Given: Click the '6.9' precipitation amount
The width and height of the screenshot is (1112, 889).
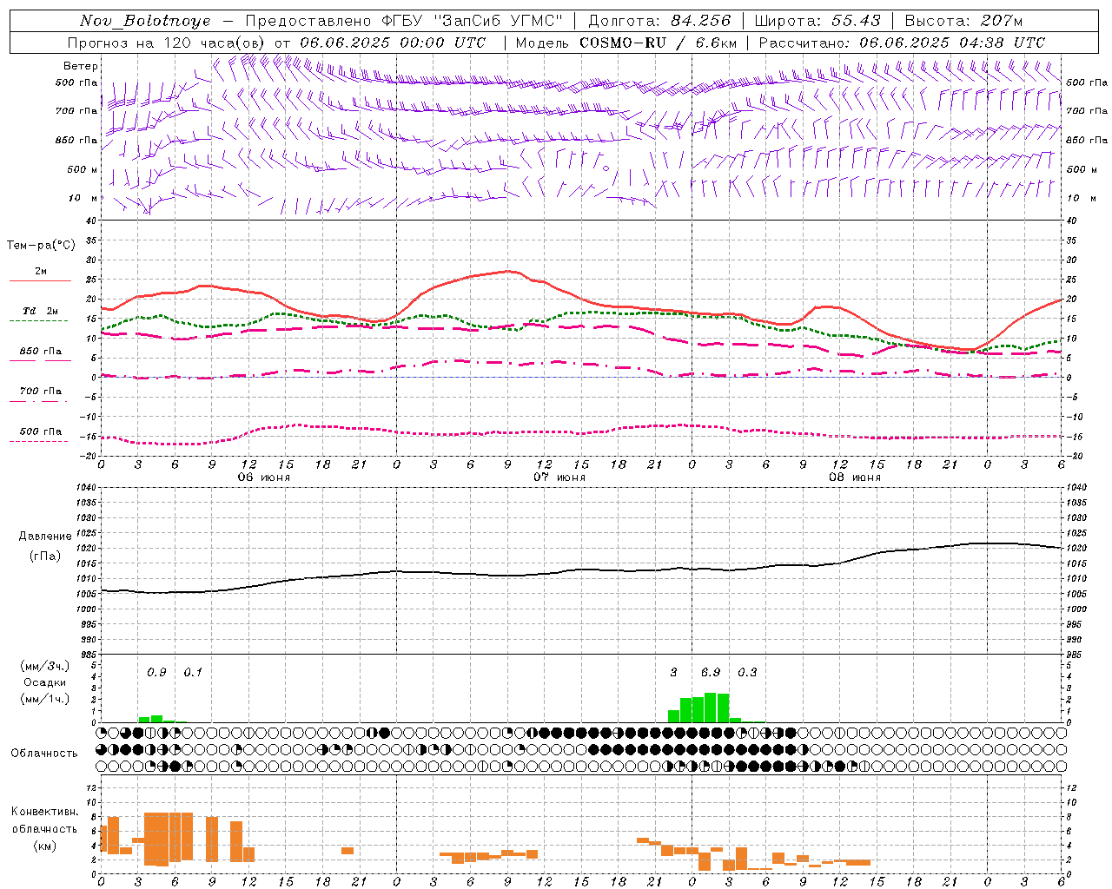Looking at the screenshot, I should (x=711, y=673).
